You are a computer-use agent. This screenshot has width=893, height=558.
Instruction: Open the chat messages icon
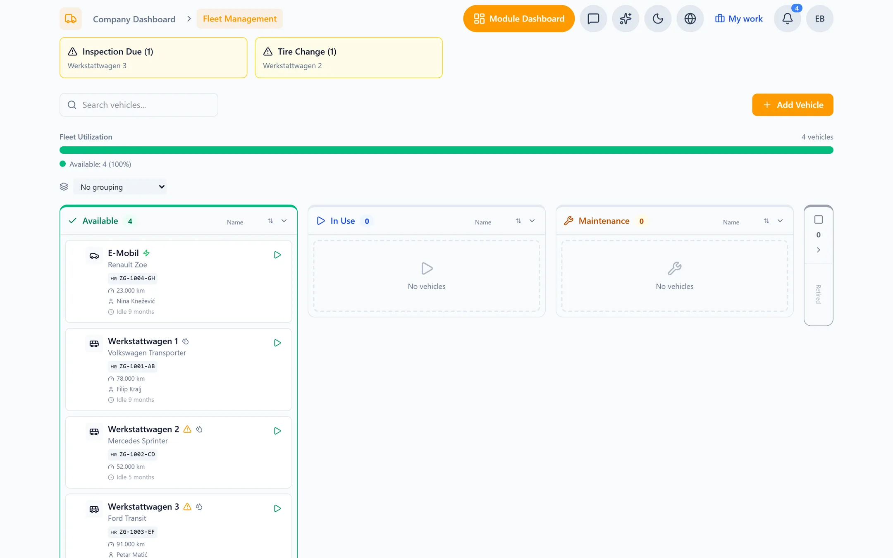click(593, 19)
